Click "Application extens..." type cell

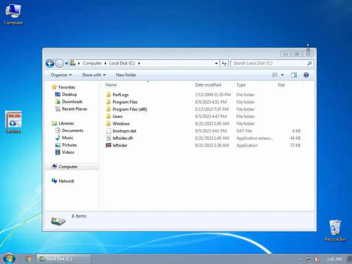pyautogui.click(x=255, y=138)
